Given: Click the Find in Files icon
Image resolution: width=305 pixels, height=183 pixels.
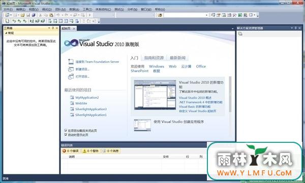Looking at the screenshot, I should point(160,15).
